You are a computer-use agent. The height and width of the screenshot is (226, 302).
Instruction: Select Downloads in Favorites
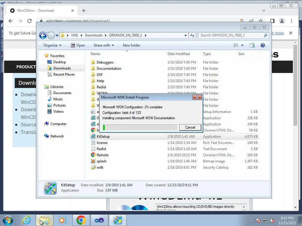point(62,68)
